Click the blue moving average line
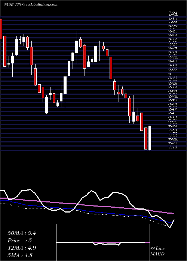The height and width of the screenshot is (261, 187). tap(87, 211)
